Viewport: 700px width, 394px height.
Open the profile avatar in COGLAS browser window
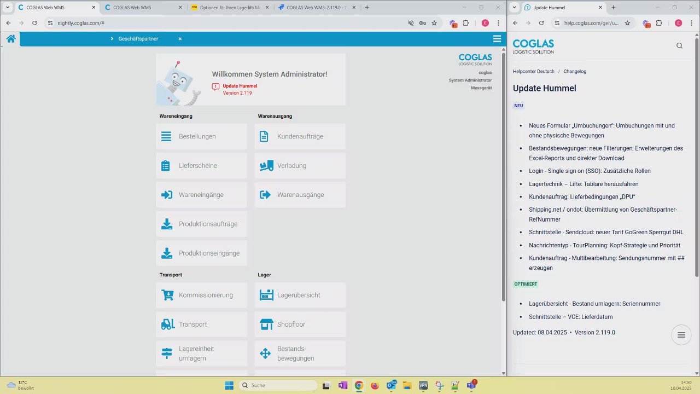[x=485, y=23]
